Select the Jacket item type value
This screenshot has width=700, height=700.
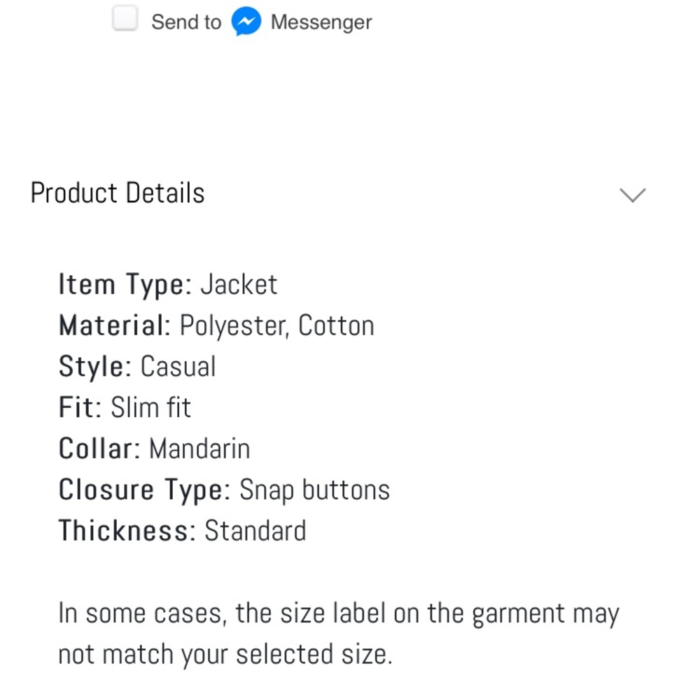tap(239, 284)
